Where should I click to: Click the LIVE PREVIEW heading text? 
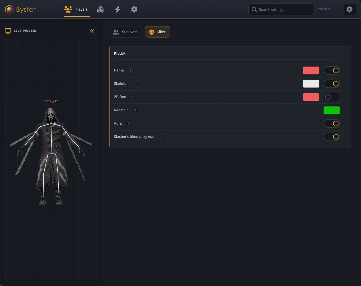25,31
